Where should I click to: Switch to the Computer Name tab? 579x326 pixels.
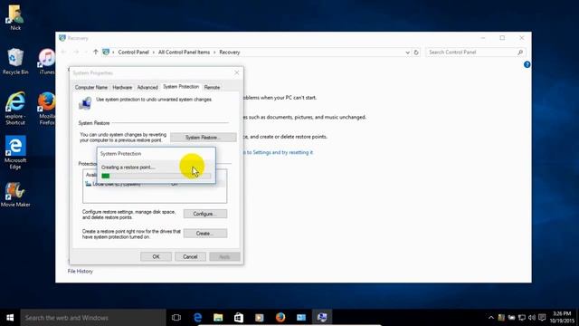click(91, 87)
